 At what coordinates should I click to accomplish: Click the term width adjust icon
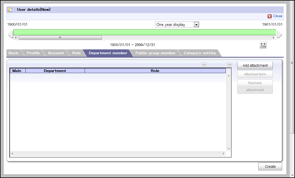(x=263, y=45)
